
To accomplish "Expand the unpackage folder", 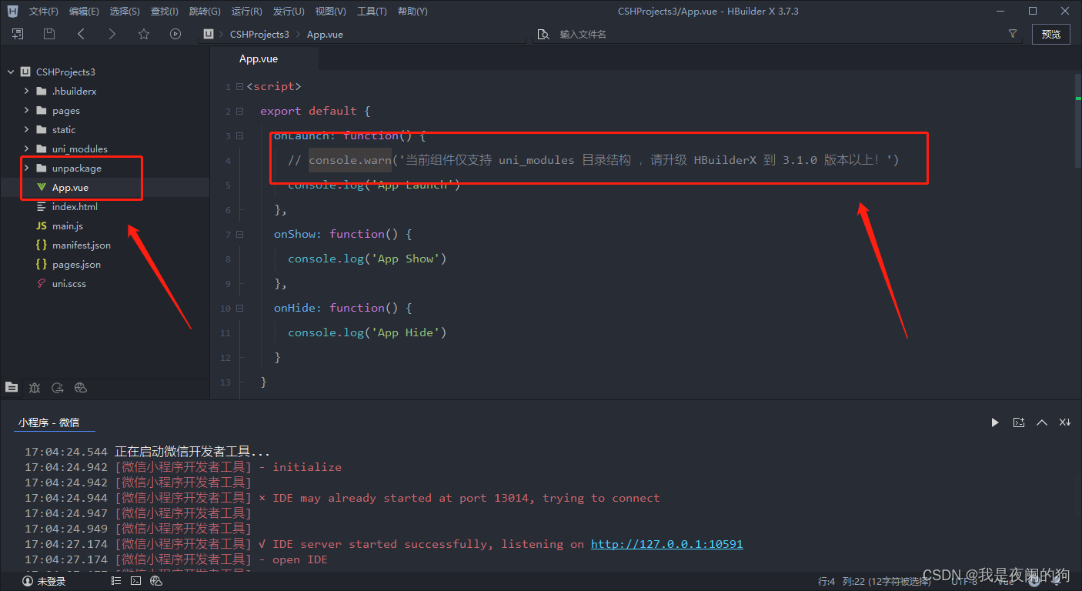I will pos(27,168).
